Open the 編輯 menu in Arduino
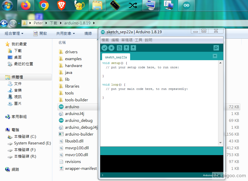248x181 pixels. [x=115, y=40]
